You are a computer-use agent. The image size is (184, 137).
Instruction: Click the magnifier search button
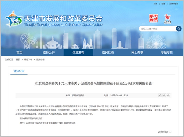tap(178, 29)
